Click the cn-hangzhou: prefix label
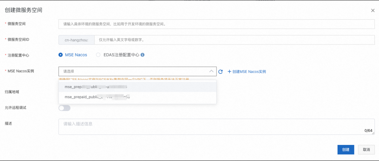 tap(77, 40)
